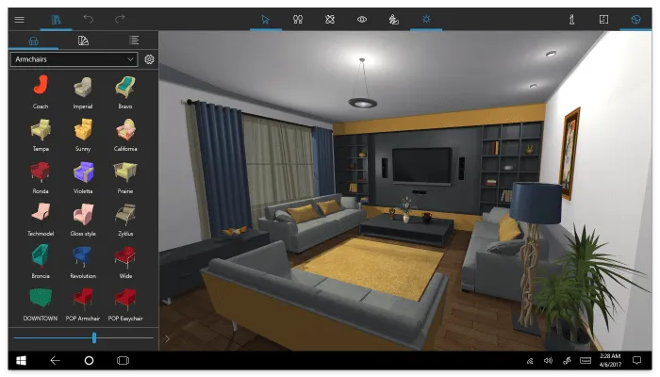Pick the Wide red chair
Screen dimensions: 660x377
point(125,262)
